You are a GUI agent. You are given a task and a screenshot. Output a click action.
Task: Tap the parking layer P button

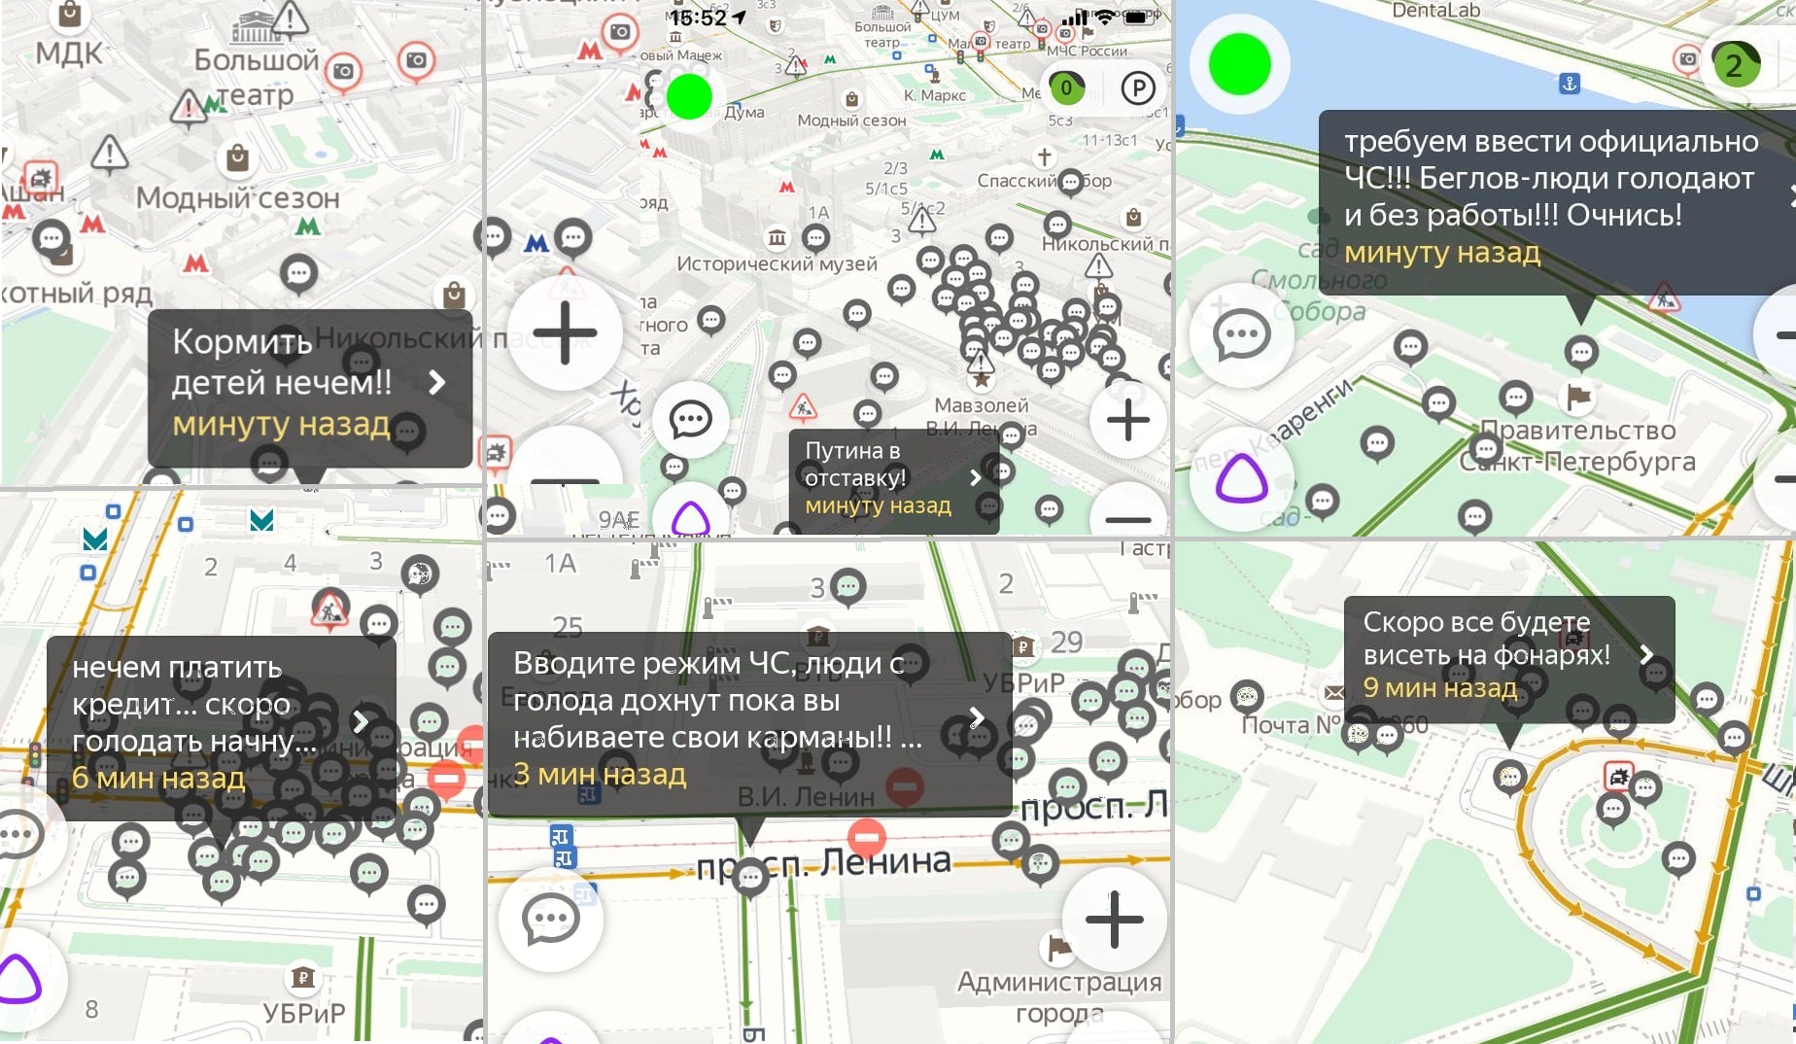pyautogui.click(x=1137, y=89)
